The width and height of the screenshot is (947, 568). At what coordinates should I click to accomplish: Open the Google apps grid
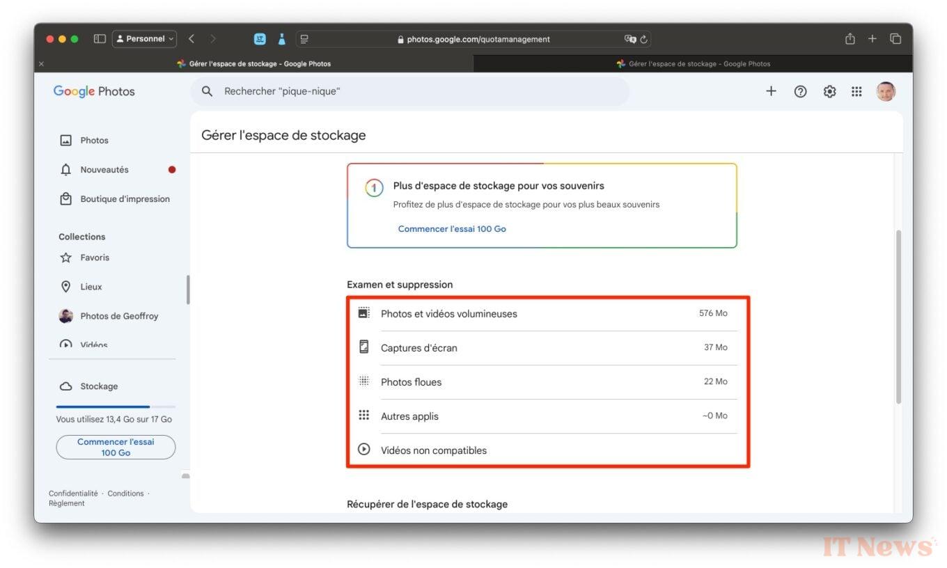[856, 91]
